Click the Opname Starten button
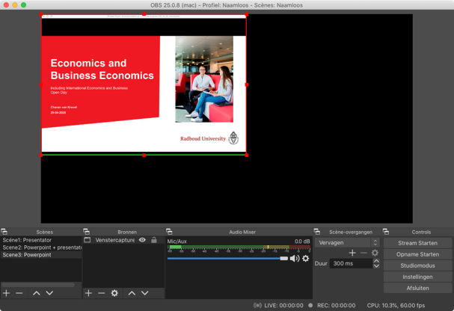This screenshot has height=311, width=454. 417,254
